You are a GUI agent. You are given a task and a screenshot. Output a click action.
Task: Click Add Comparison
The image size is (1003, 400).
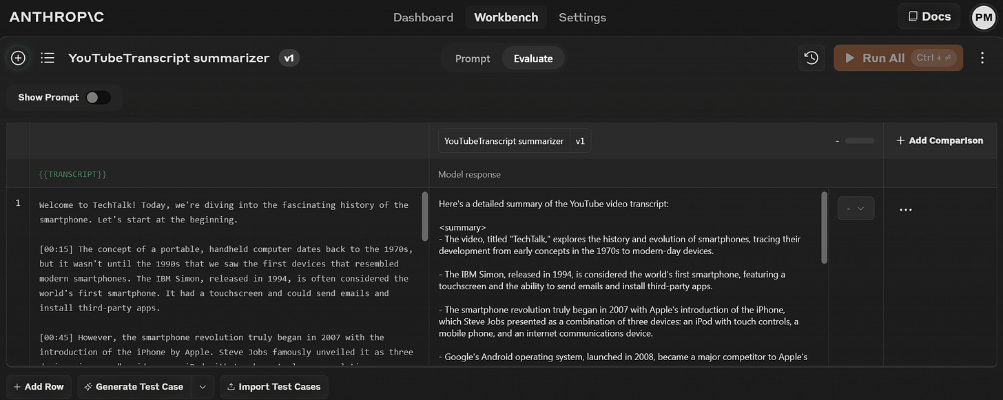[x=940, y=140]
